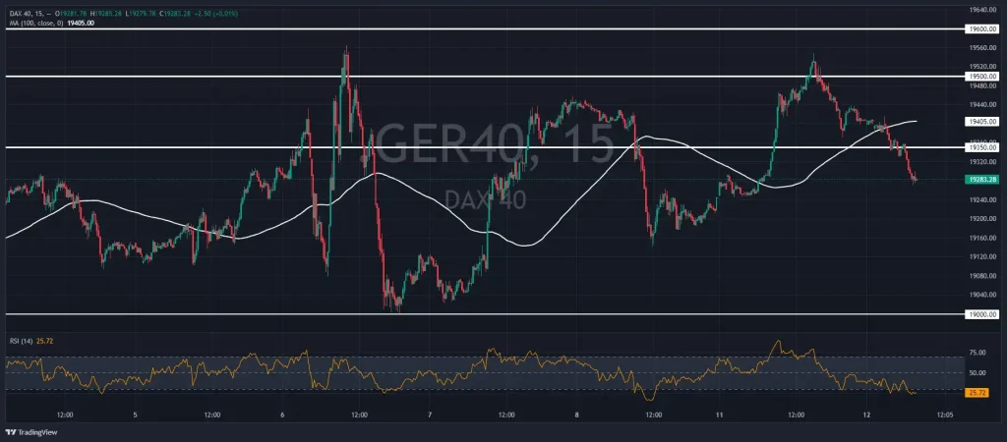Click the 19200.00 price axis label
The image size is (1007, 442).
pos(983,219)
